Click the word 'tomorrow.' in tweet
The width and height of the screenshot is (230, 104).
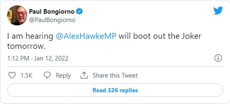(x=26, y=46)
